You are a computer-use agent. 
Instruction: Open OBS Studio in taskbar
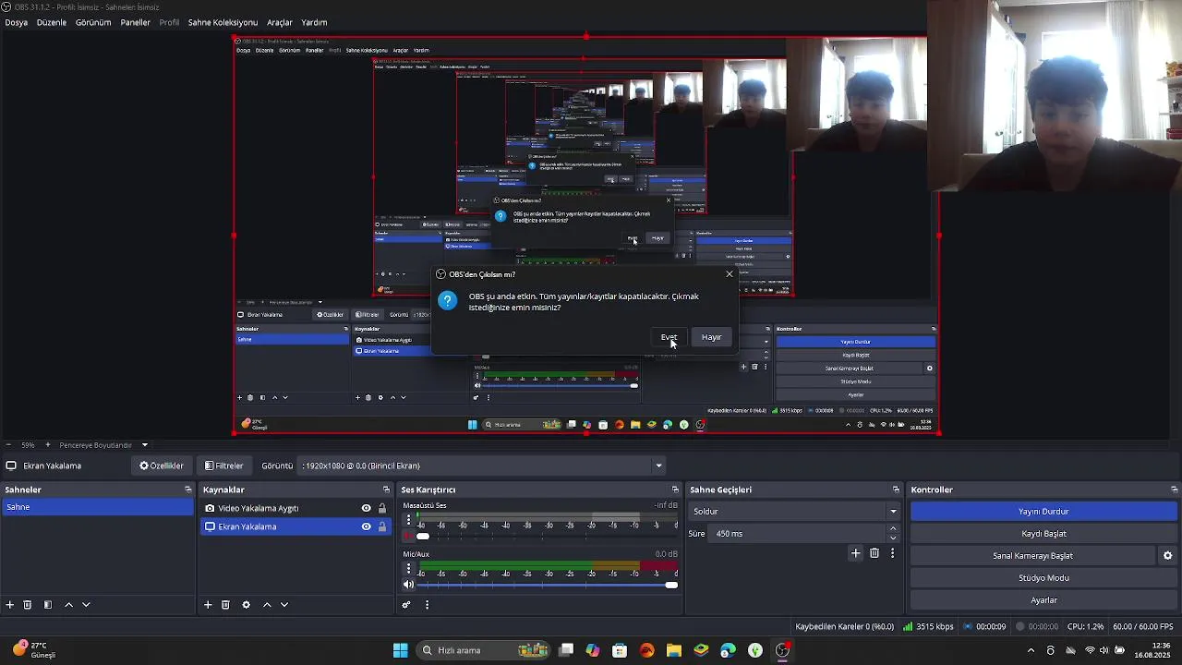pyautogui.click(x=782, y=650)
